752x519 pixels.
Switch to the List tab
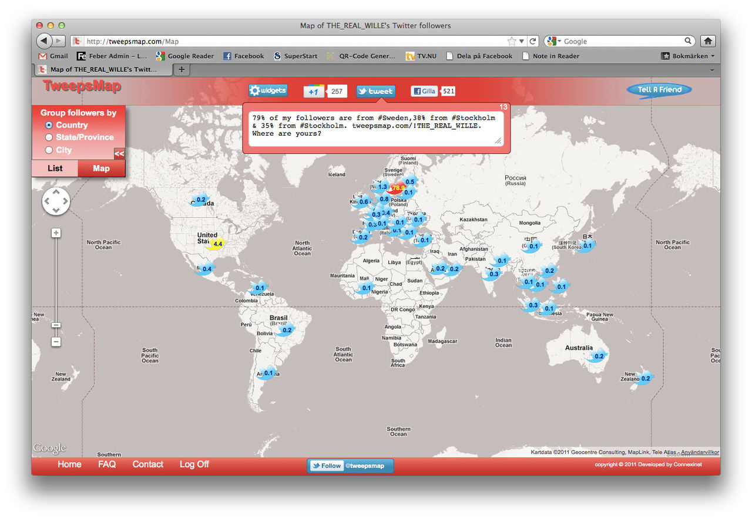[55, 168]
